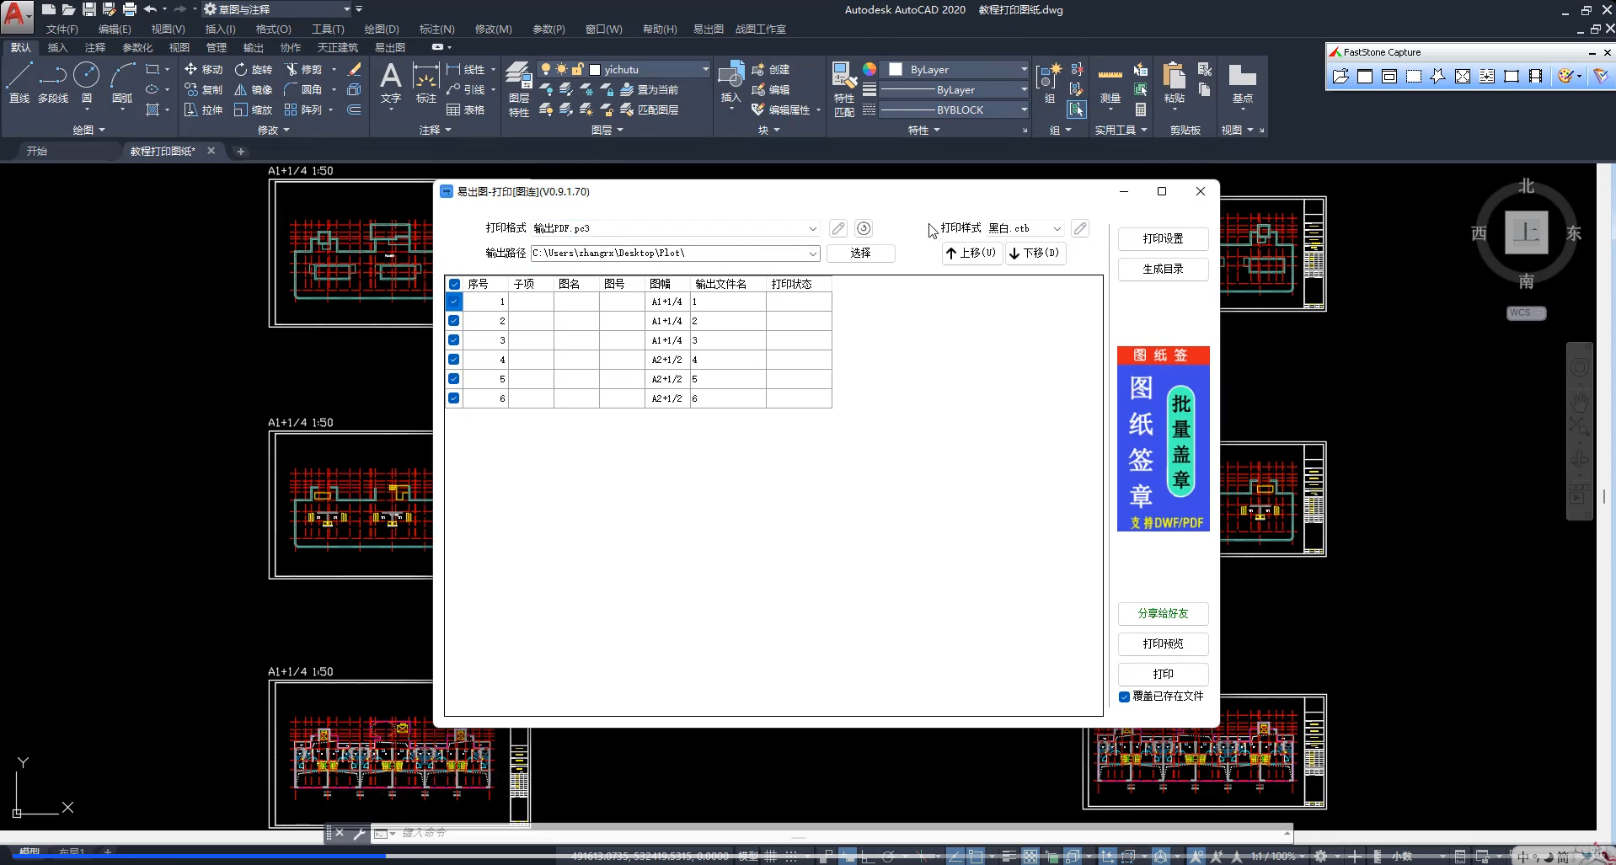Viewport: 1616px width, 865px height.
Task: Switch to the 开始 document tab
Action: (37, 151)
